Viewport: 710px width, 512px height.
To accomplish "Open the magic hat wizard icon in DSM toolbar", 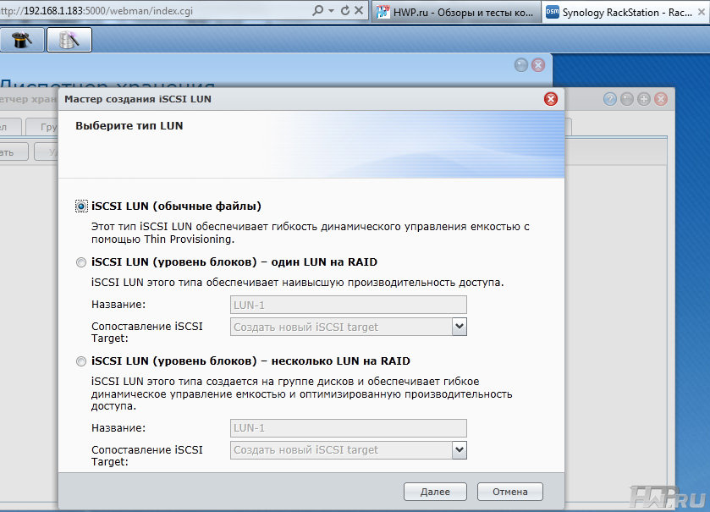I will point(20,39).
